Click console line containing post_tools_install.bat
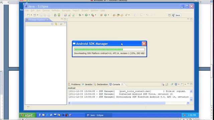The image size is (214, 120). click(127, 91)
